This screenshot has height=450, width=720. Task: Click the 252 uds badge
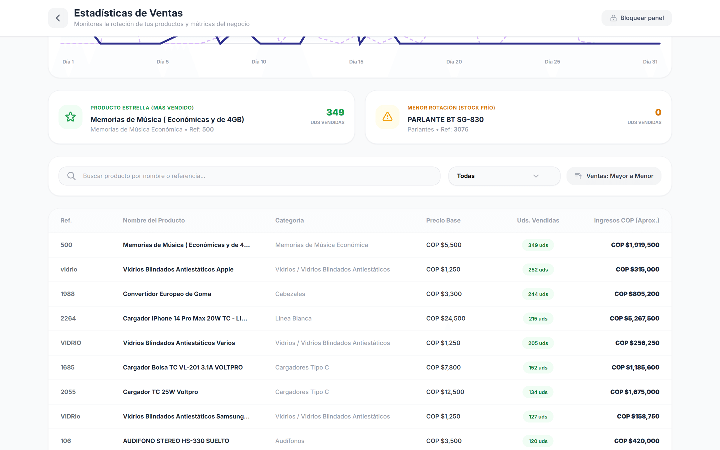pyautogui.click(x=538, y=270)
